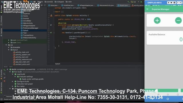
Task: Open the Favorites tool window tab
Action: (x=1, y=74)
